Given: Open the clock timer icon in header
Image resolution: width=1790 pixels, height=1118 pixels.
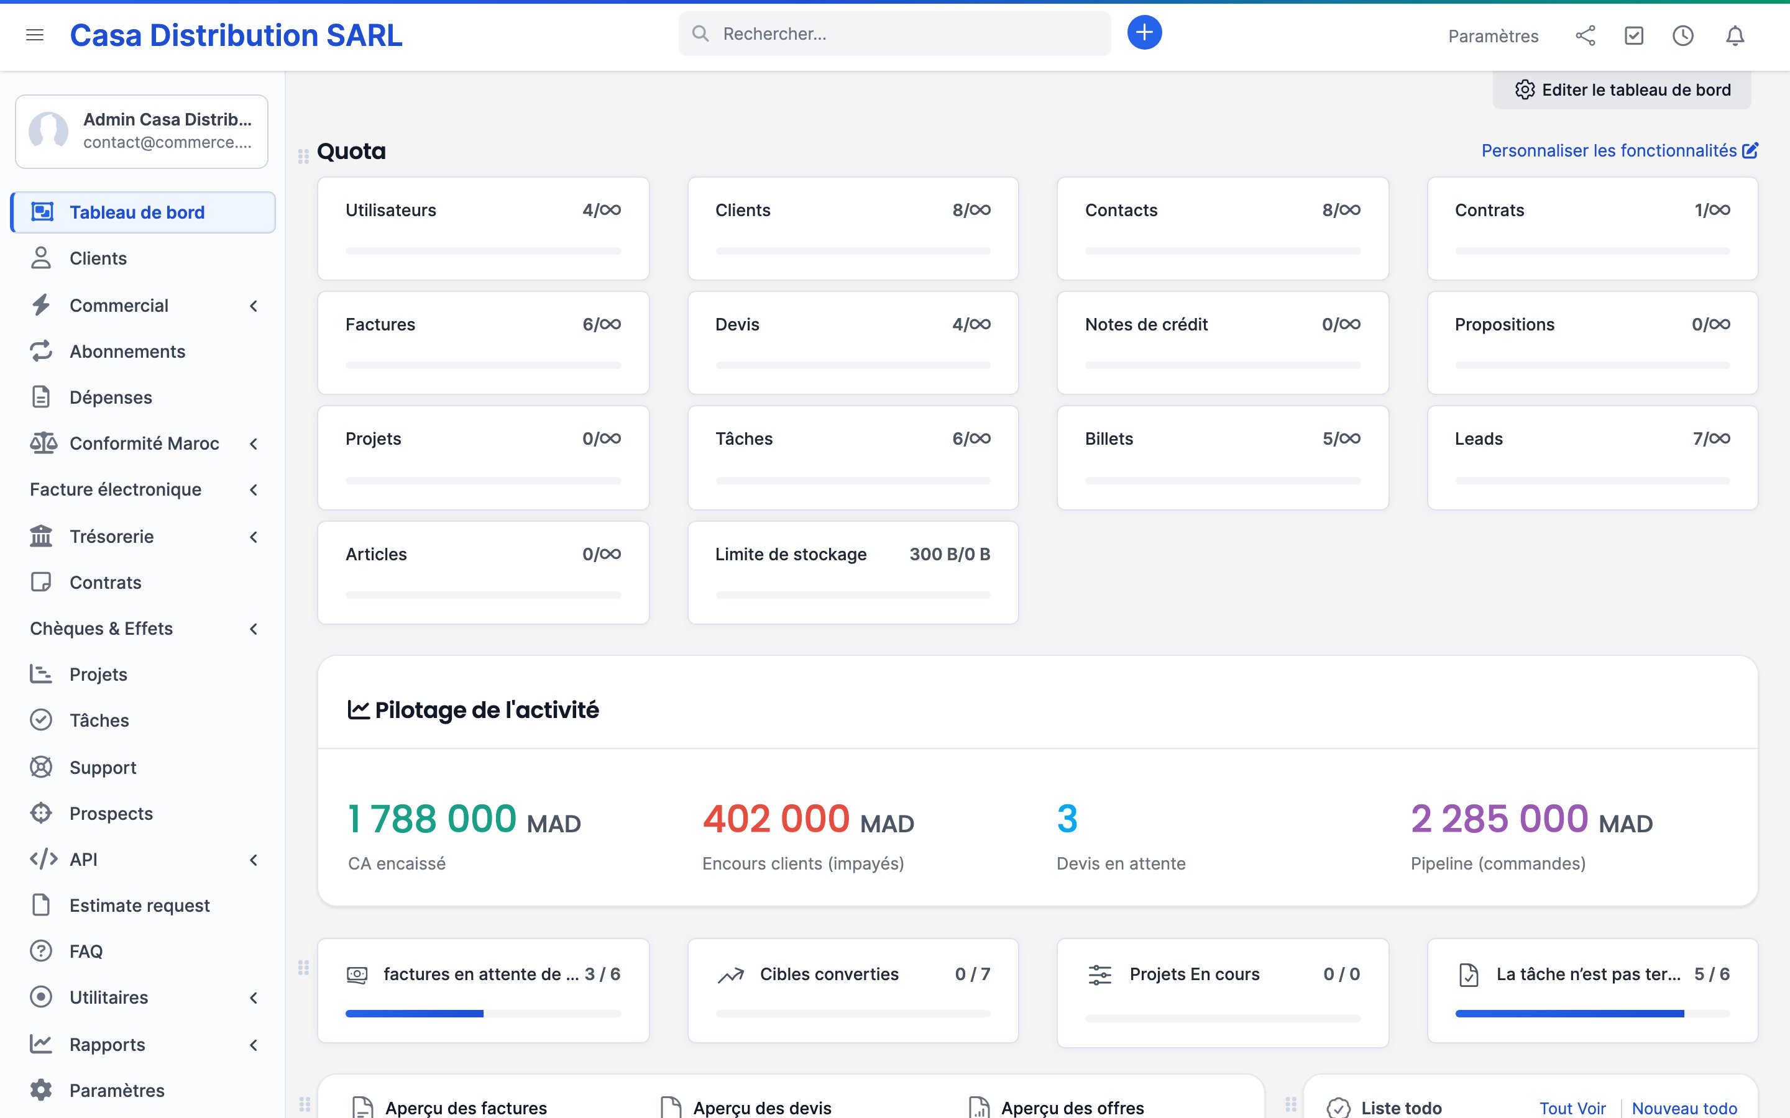Looking at the screenshot, I should tap(1682, 35).
